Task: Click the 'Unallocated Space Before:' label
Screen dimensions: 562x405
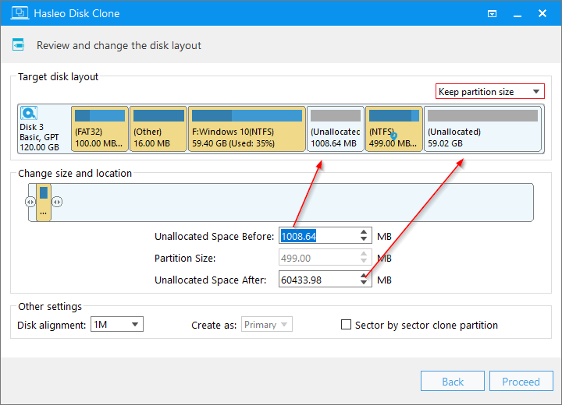Action: (x=214, y=236)
